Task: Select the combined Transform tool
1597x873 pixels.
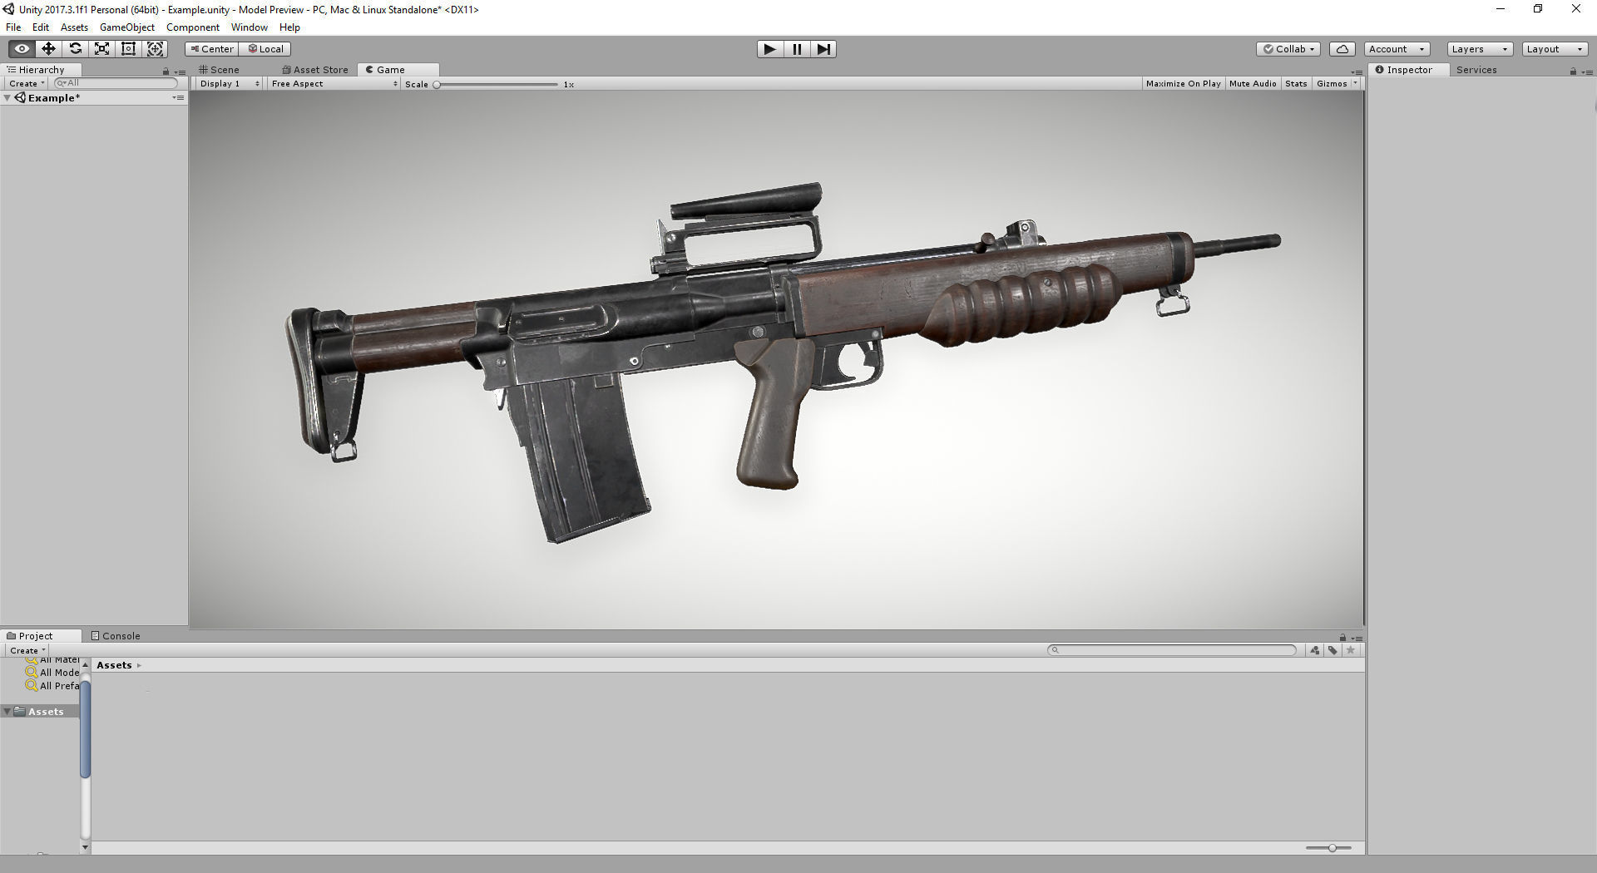Action: point(155,49)
